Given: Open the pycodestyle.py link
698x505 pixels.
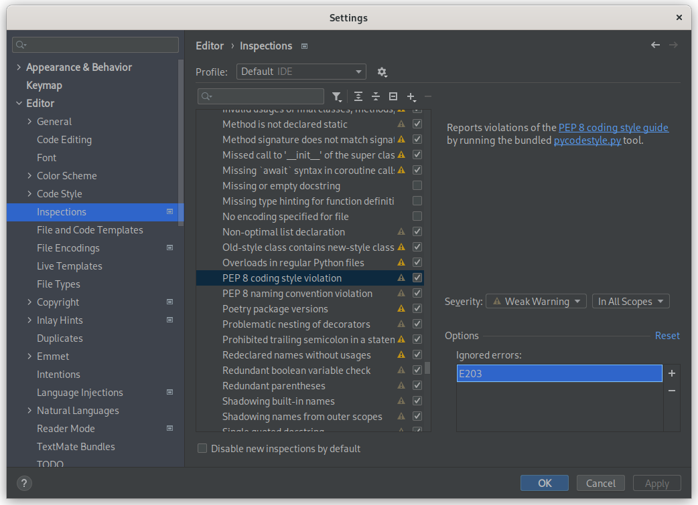Looking at the screenshot, I should pos(587,140).
